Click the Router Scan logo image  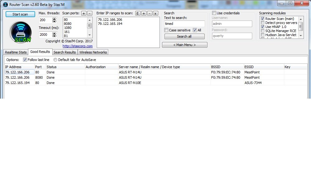tap(21, 32)
